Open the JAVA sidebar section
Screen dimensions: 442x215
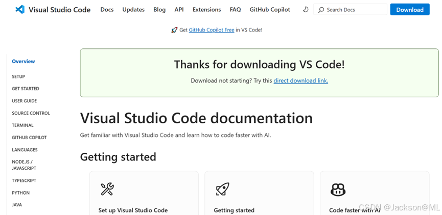[17, 205]
